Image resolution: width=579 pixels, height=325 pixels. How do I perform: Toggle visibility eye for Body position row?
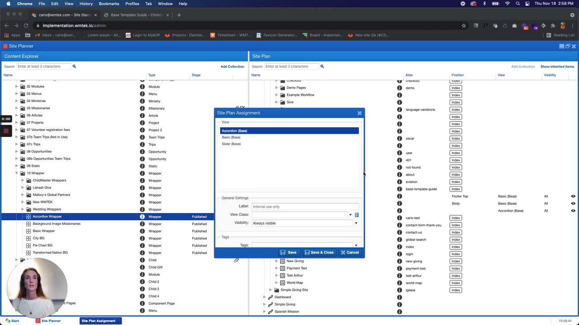573,204
